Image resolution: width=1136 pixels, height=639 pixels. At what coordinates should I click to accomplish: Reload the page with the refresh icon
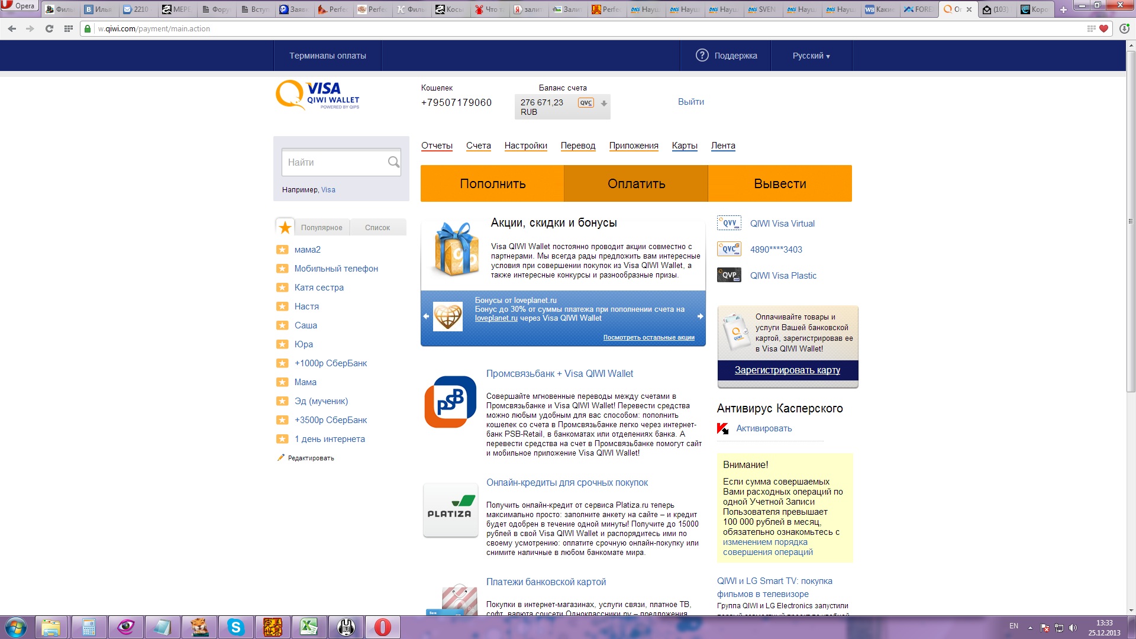[49, 28]
